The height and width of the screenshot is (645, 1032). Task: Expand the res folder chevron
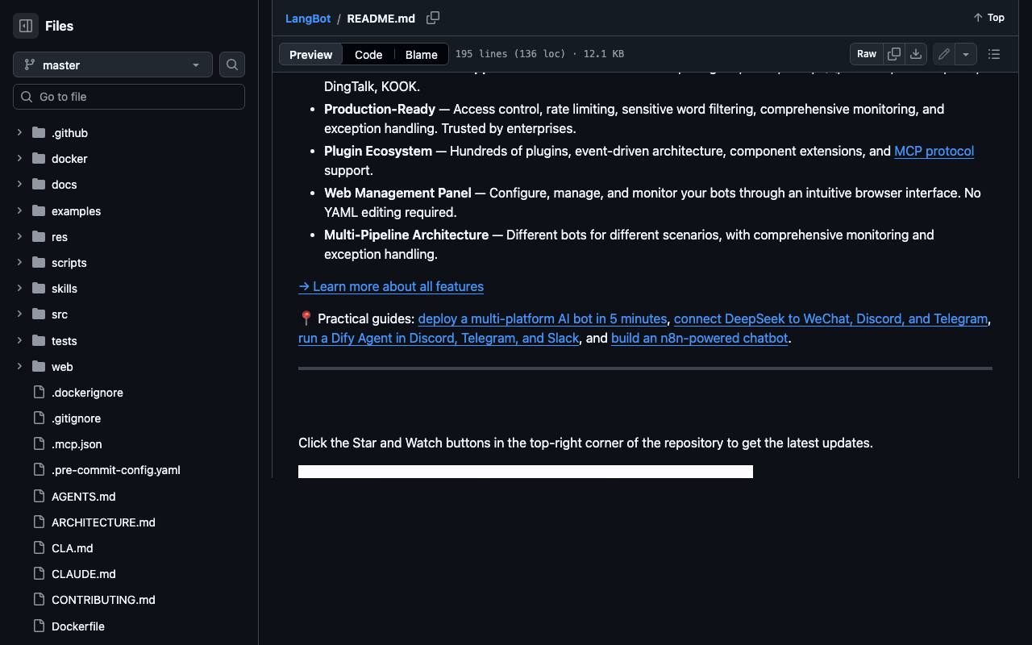19,237
